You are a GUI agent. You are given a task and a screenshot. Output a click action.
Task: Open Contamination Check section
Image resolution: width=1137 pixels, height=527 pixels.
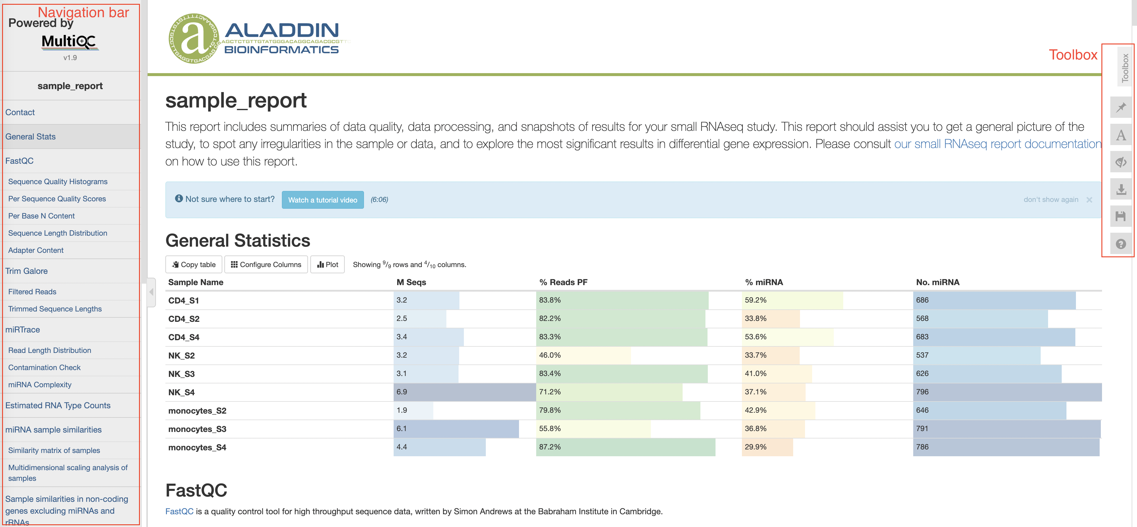click(x=44, y=368)
